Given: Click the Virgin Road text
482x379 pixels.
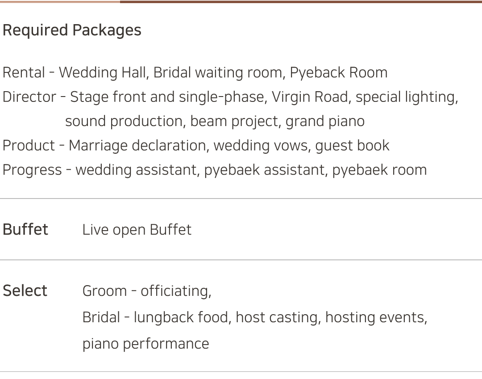Looking at the screenshot, I should 311,97.
